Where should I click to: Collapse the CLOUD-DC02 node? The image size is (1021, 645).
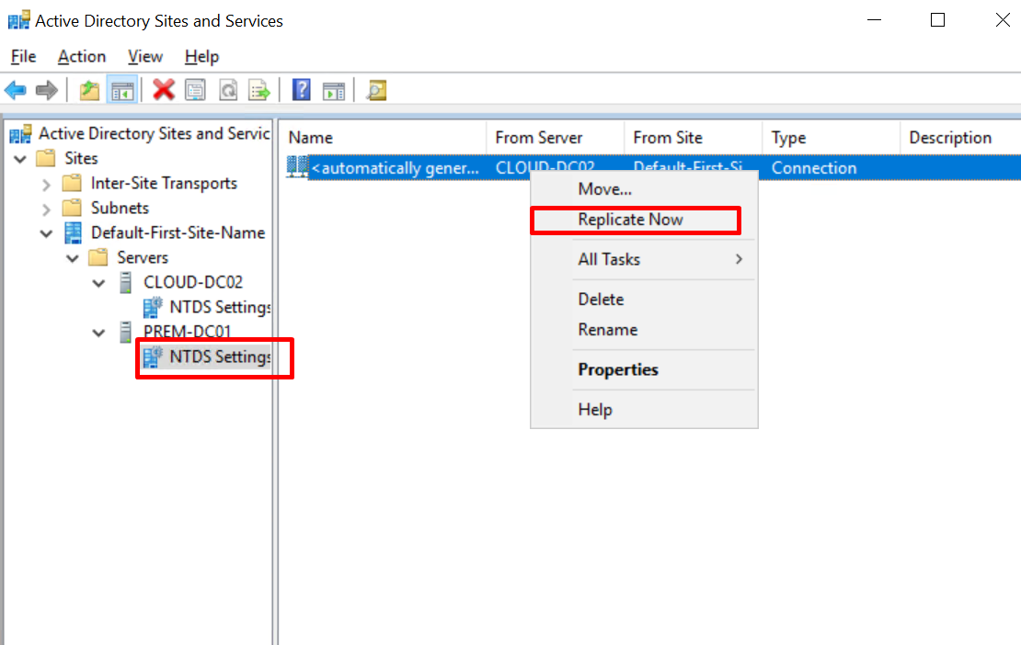[98, 283]
